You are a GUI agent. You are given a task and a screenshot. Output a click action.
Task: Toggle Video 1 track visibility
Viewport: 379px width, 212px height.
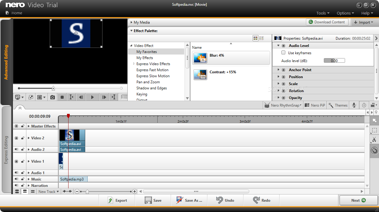pyautogui.click(x=16, y=161)
